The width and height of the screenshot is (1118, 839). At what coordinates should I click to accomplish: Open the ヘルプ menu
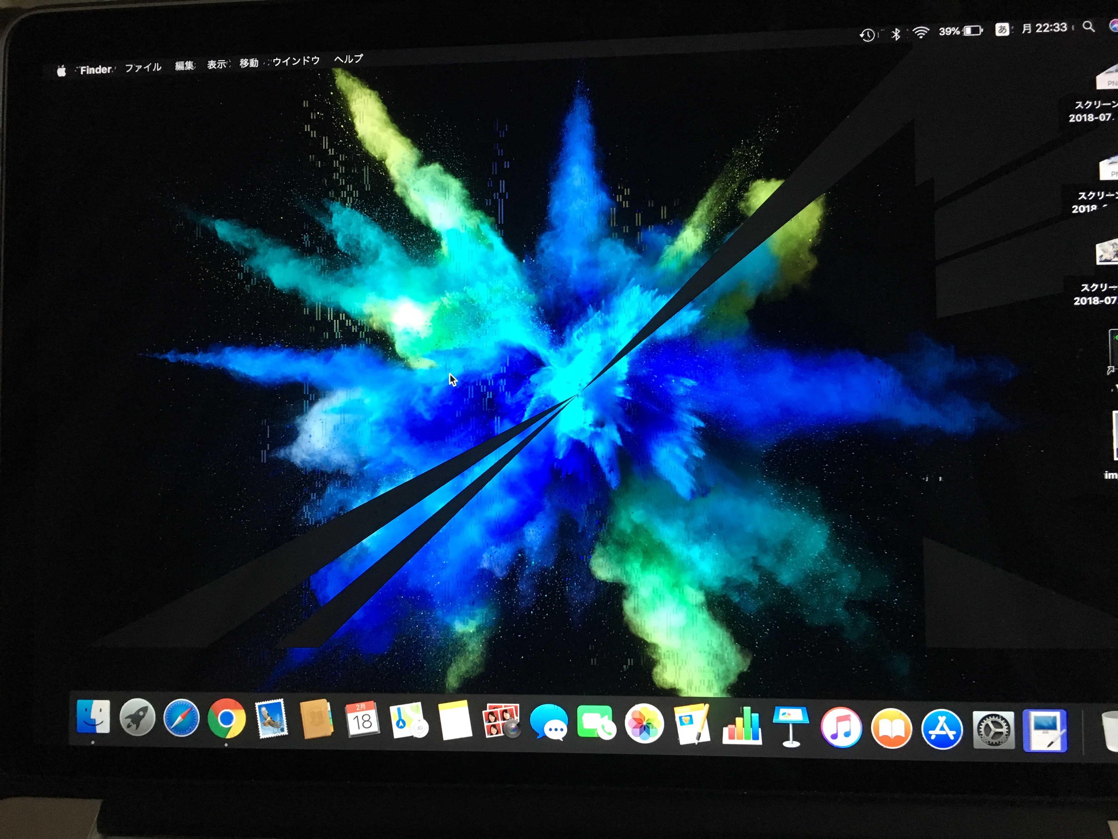pyautogui.click(x=348, y=59)
